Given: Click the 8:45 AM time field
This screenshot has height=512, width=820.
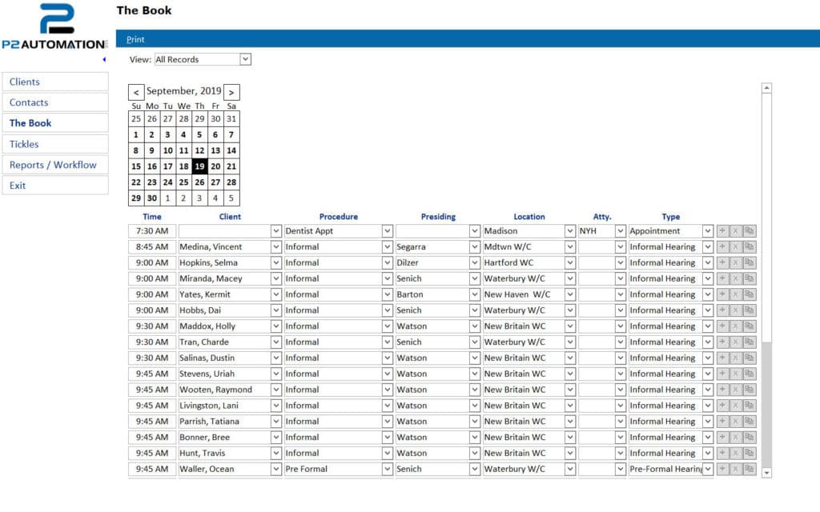Looking at the screenshot, I should click(152, 246).
